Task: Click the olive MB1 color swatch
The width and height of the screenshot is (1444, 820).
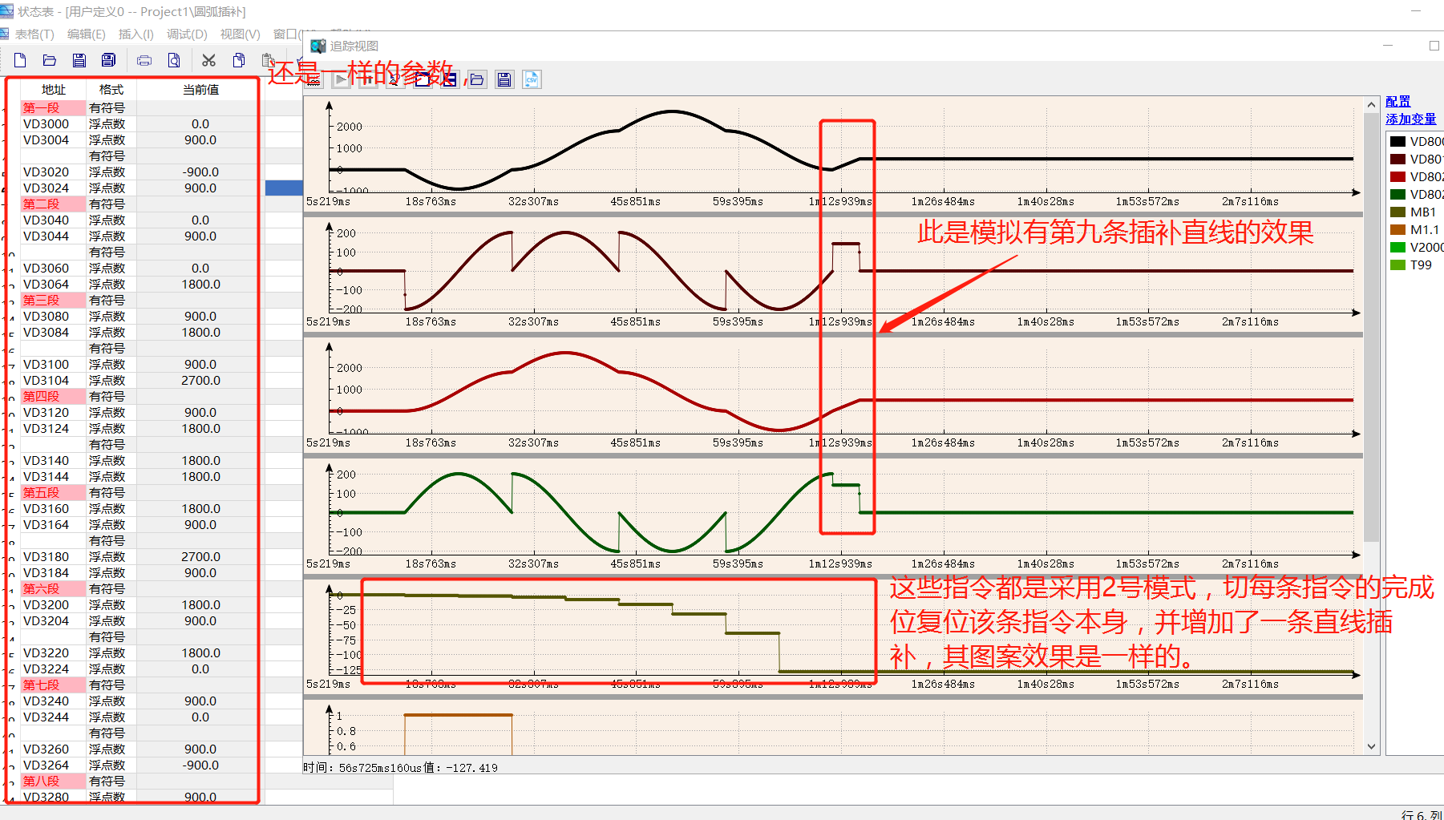Action: pos(1397,212)
